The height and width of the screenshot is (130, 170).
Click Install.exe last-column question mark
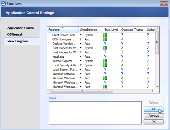click(x=148, y=57)
